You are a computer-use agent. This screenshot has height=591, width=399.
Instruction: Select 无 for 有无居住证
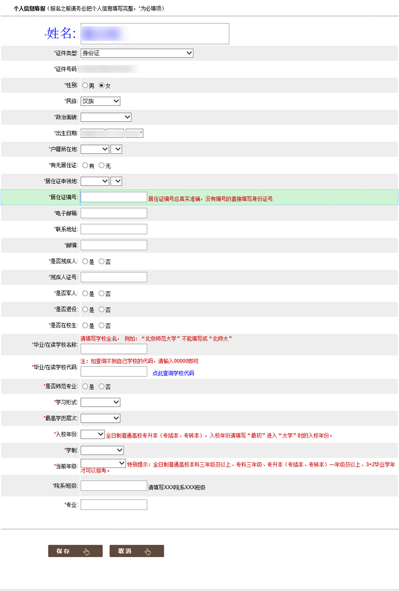tap(102, 166)
